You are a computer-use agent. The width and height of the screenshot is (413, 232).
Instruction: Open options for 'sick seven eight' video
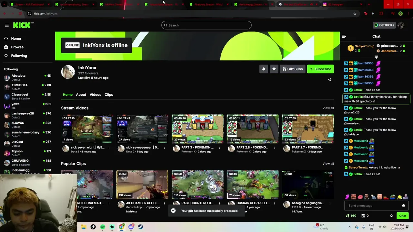click(x=109, y=148)
